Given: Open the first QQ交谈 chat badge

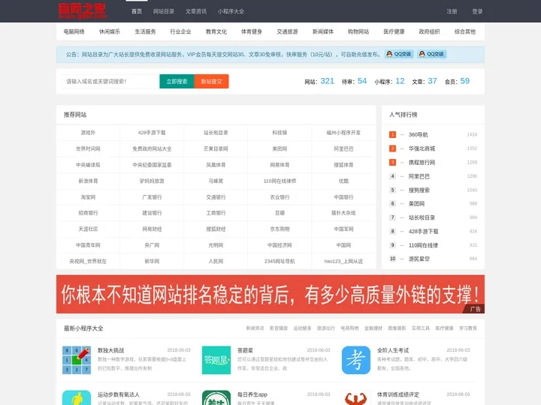Looking at the screenshot, I should [x=399, y=54].
